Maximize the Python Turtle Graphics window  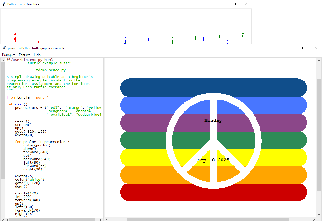pyautogui.click(x=234, y=4)
